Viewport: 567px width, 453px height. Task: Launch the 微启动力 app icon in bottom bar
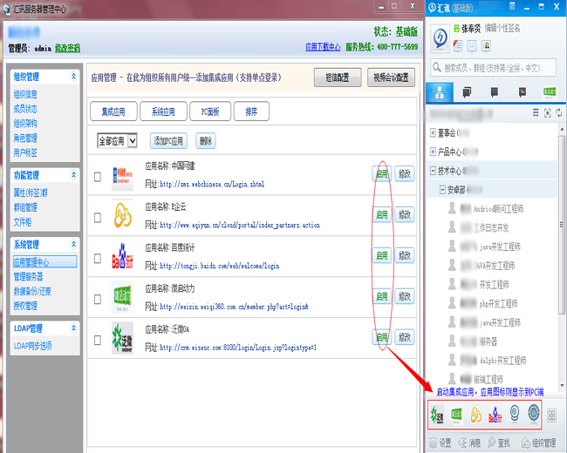456,415
